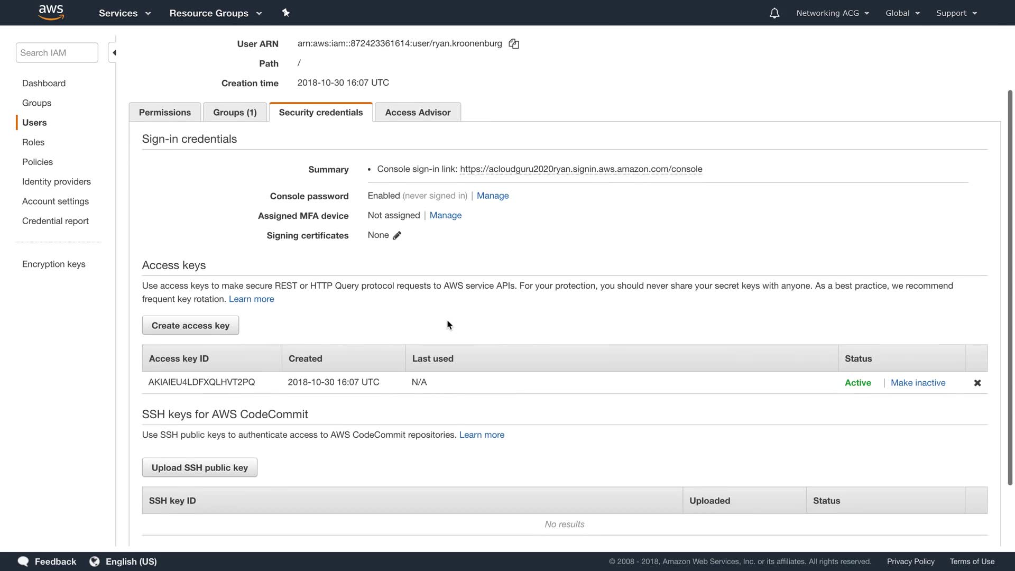Viewport: 1015px width, 571px height.
Task: Click the pin shortcut icon in navbar
Action: 285,13
